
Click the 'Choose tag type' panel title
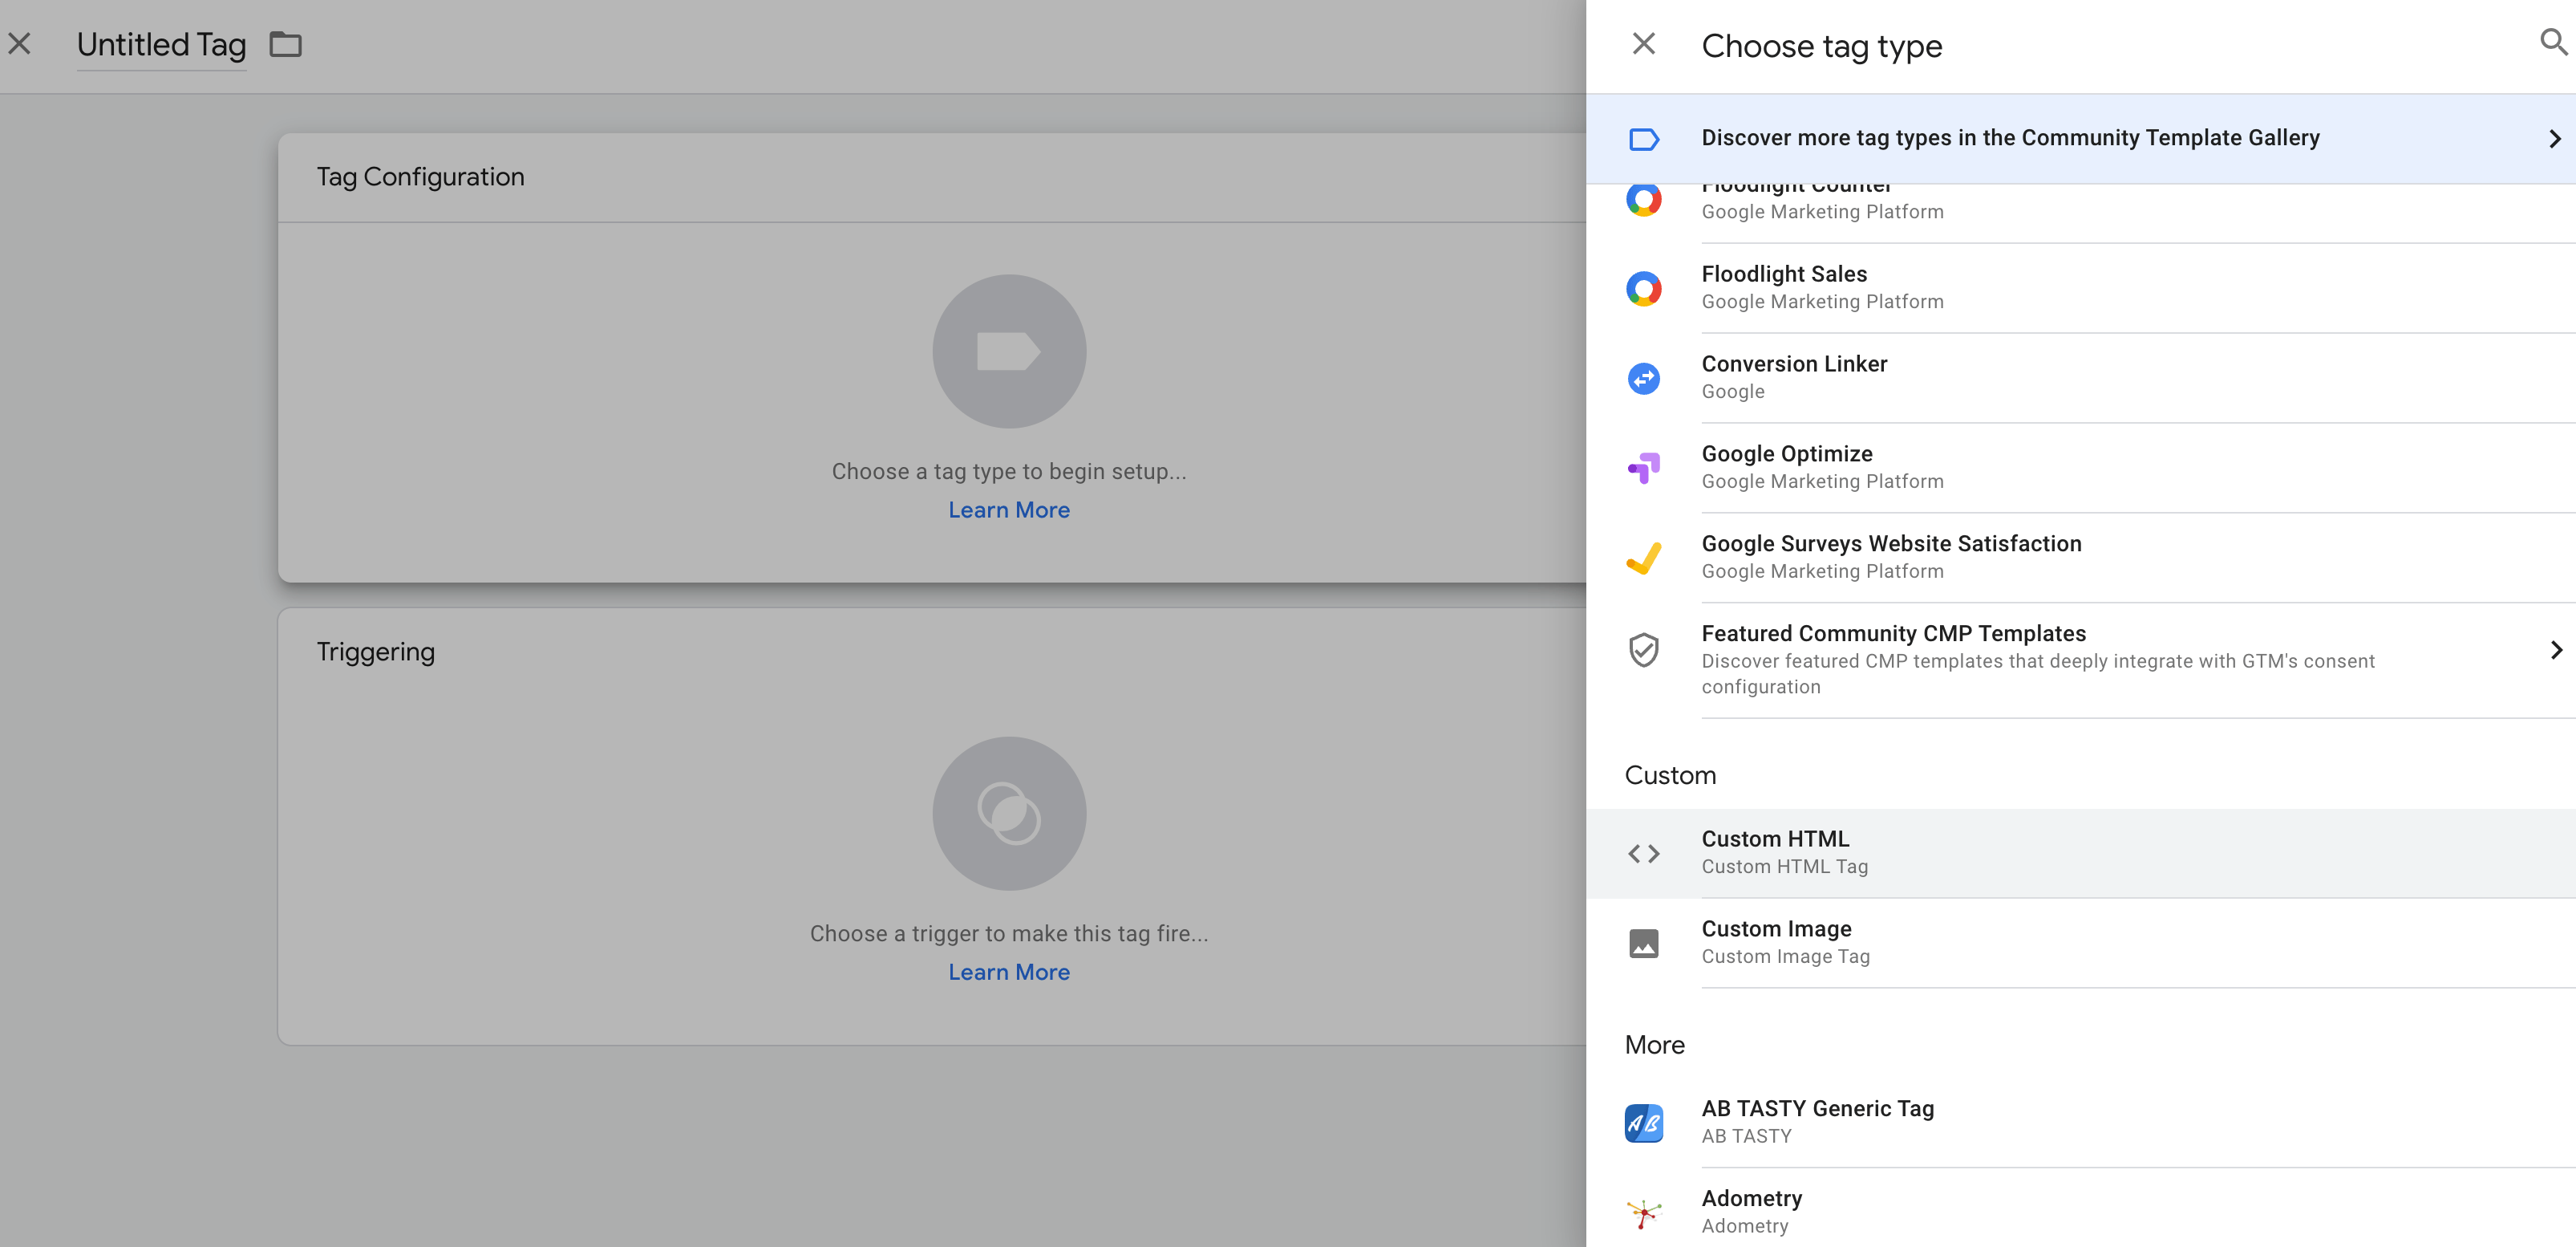(1821, 46)
